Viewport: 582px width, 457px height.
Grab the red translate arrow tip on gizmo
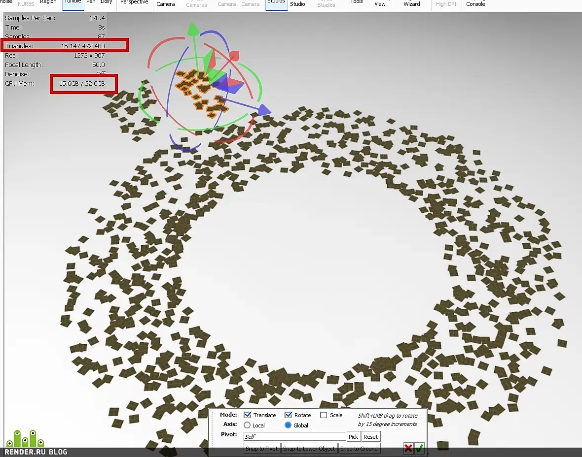click(234, 56)
